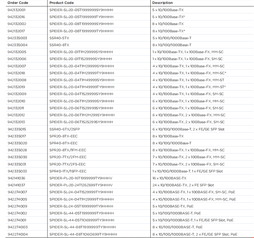Click the 16 x 10/100BASE-TX description
Viewport: 254px width, 238px height.
coord(169,178)
